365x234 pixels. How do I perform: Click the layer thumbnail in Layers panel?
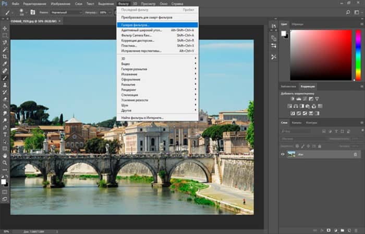(x=291, y=154)
